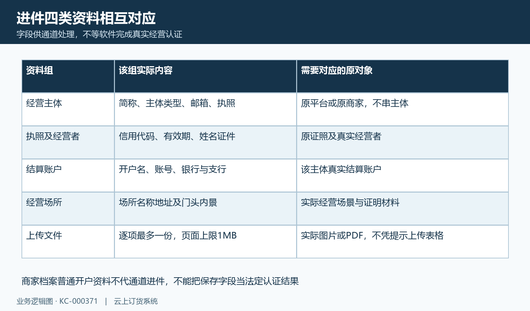Click cell 逐项最多一份，页面上限1MB

click(x=205, y=242)
